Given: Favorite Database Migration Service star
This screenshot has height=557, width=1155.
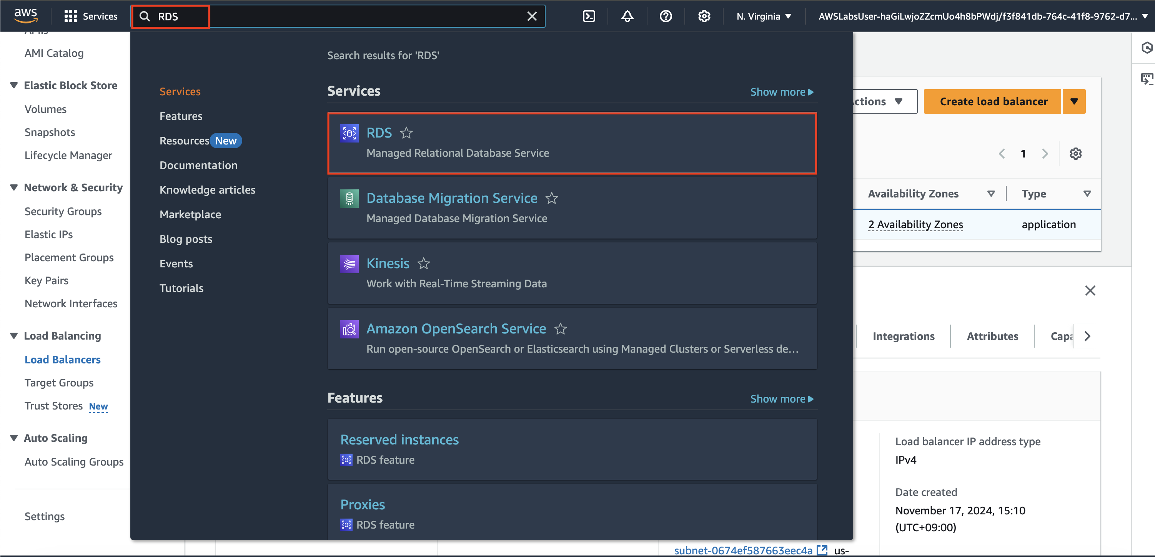Looking at the screenshot, I should click(x=551, y=198).
